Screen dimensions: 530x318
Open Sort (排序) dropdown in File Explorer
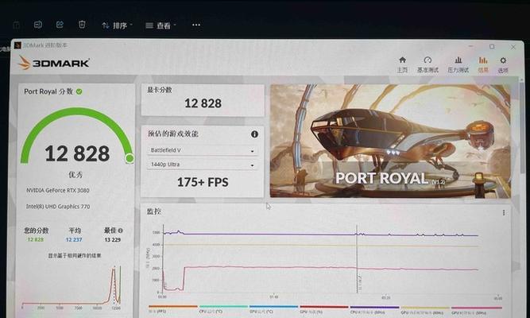[117, 25]
